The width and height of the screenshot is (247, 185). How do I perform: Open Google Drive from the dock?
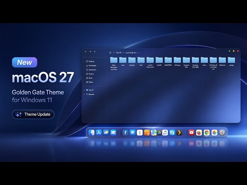click(x=159, y=133)
